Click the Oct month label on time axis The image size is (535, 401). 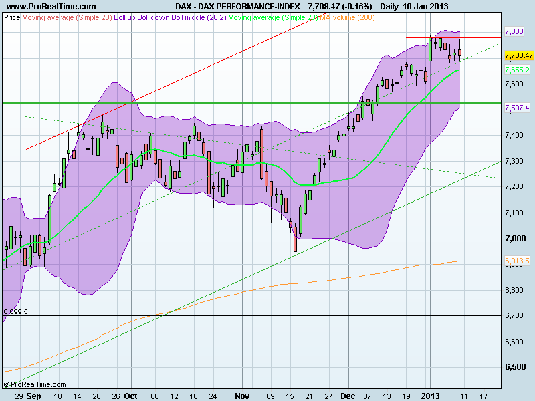[130, 396]
